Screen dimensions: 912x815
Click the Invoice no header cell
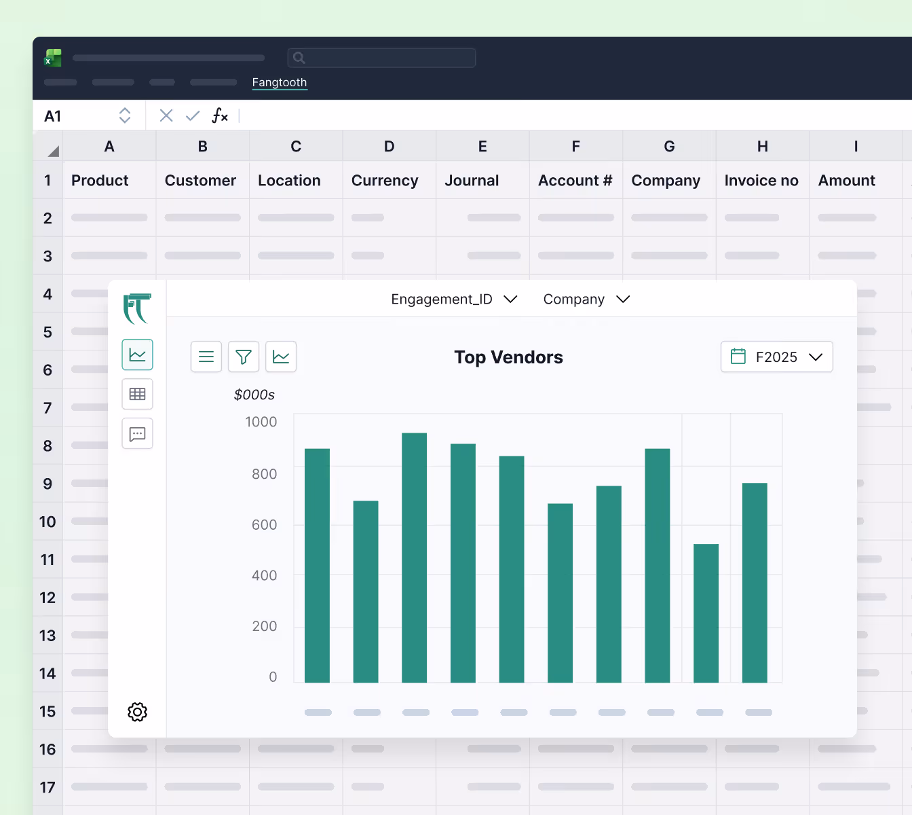point(763,180)
